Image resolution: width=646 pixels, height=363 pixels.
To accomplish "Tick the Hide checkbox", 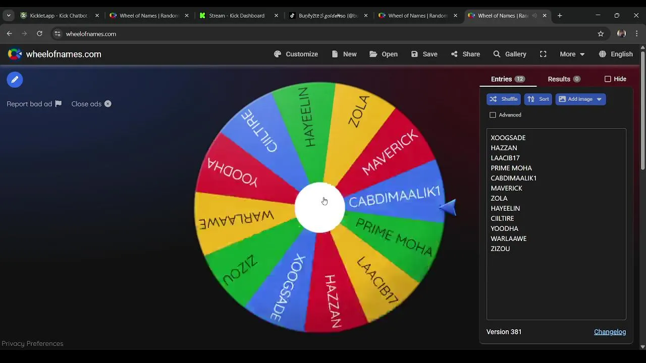I will 608,79.
